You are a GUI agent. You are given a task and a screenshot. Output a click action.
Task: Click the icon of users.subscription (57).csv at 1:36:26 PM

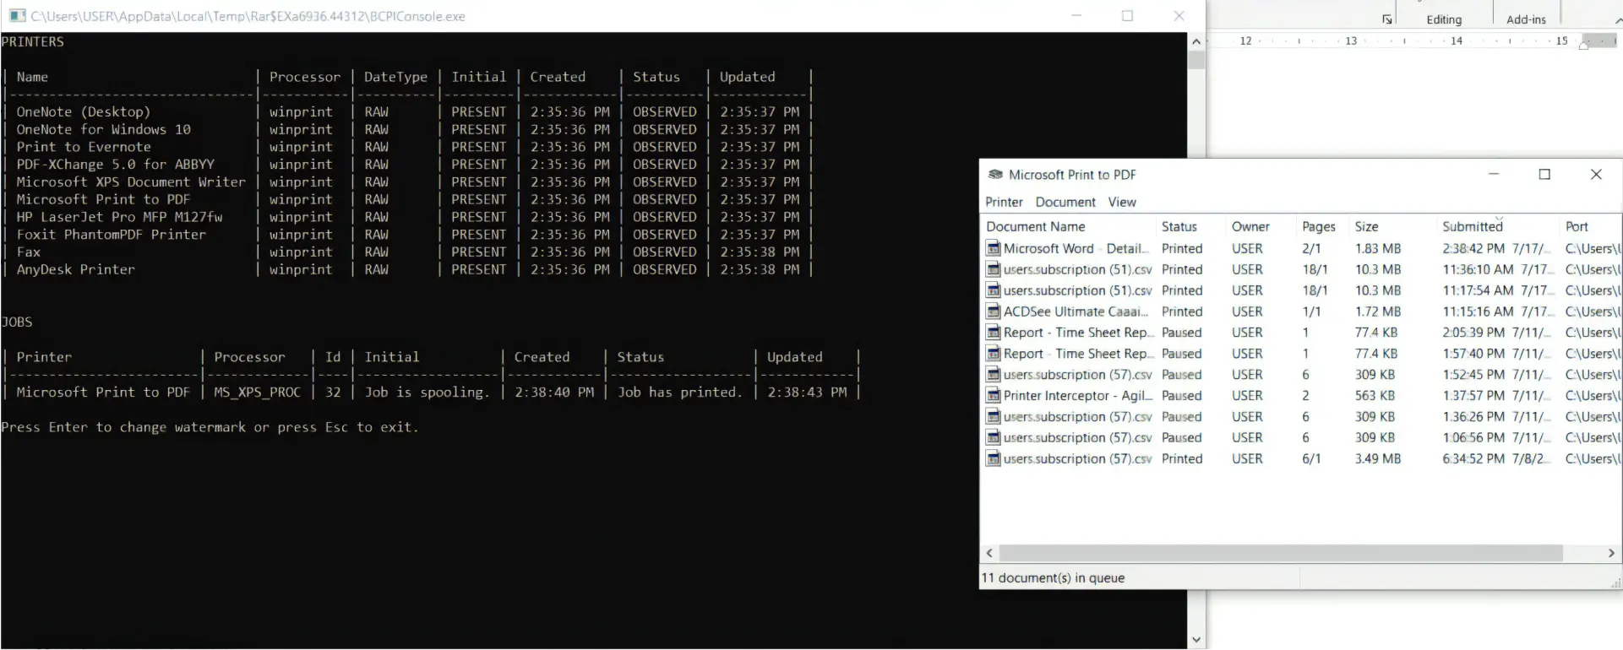(994, 417)
